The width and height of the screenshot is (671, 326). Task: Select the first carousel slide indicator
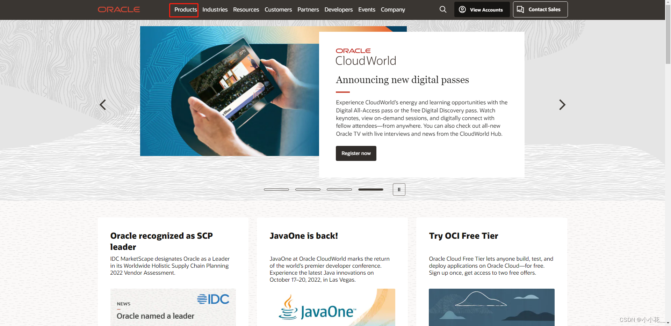[276, 190]
